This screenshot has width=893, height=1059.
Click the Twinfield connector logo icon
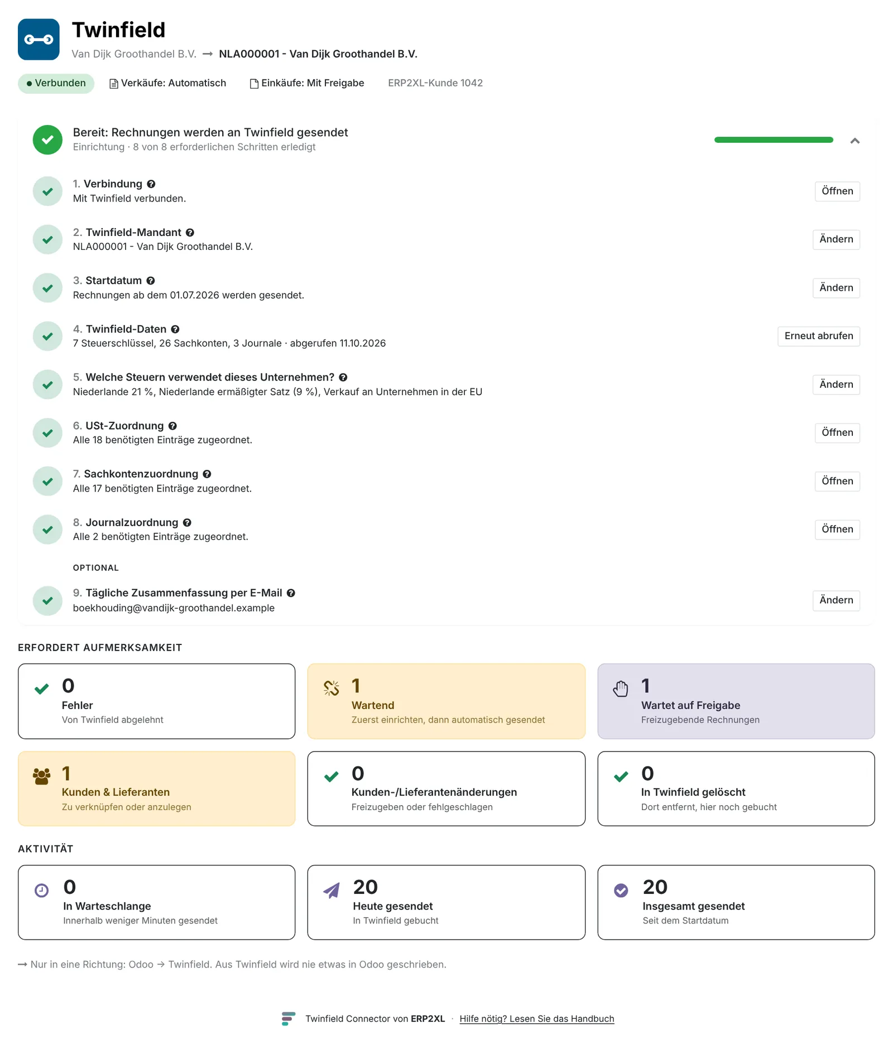click(39, 40)
